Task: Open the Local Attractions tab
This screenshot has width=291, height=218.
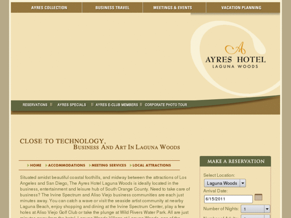Action: tap(150, 165)
